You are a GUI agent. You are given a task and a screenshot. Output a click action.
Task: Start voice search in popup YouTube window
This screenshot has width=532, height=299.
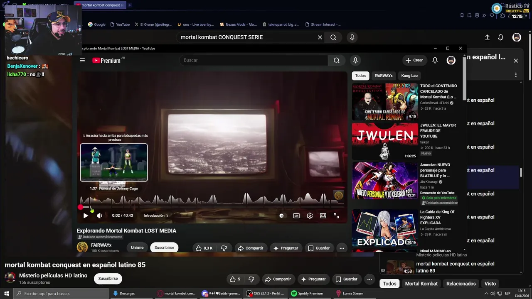coord(355,61)
